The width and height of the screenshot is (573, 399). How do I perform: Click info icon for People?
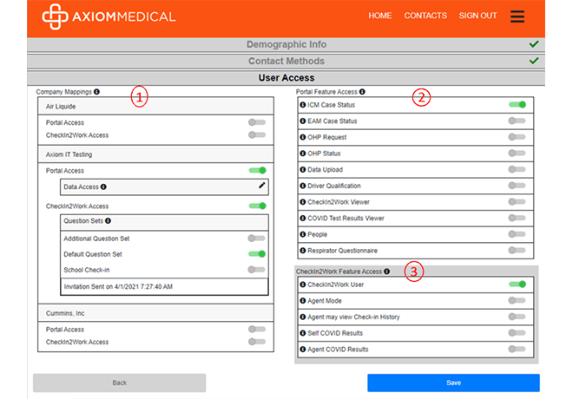click(x=303, y=234)
